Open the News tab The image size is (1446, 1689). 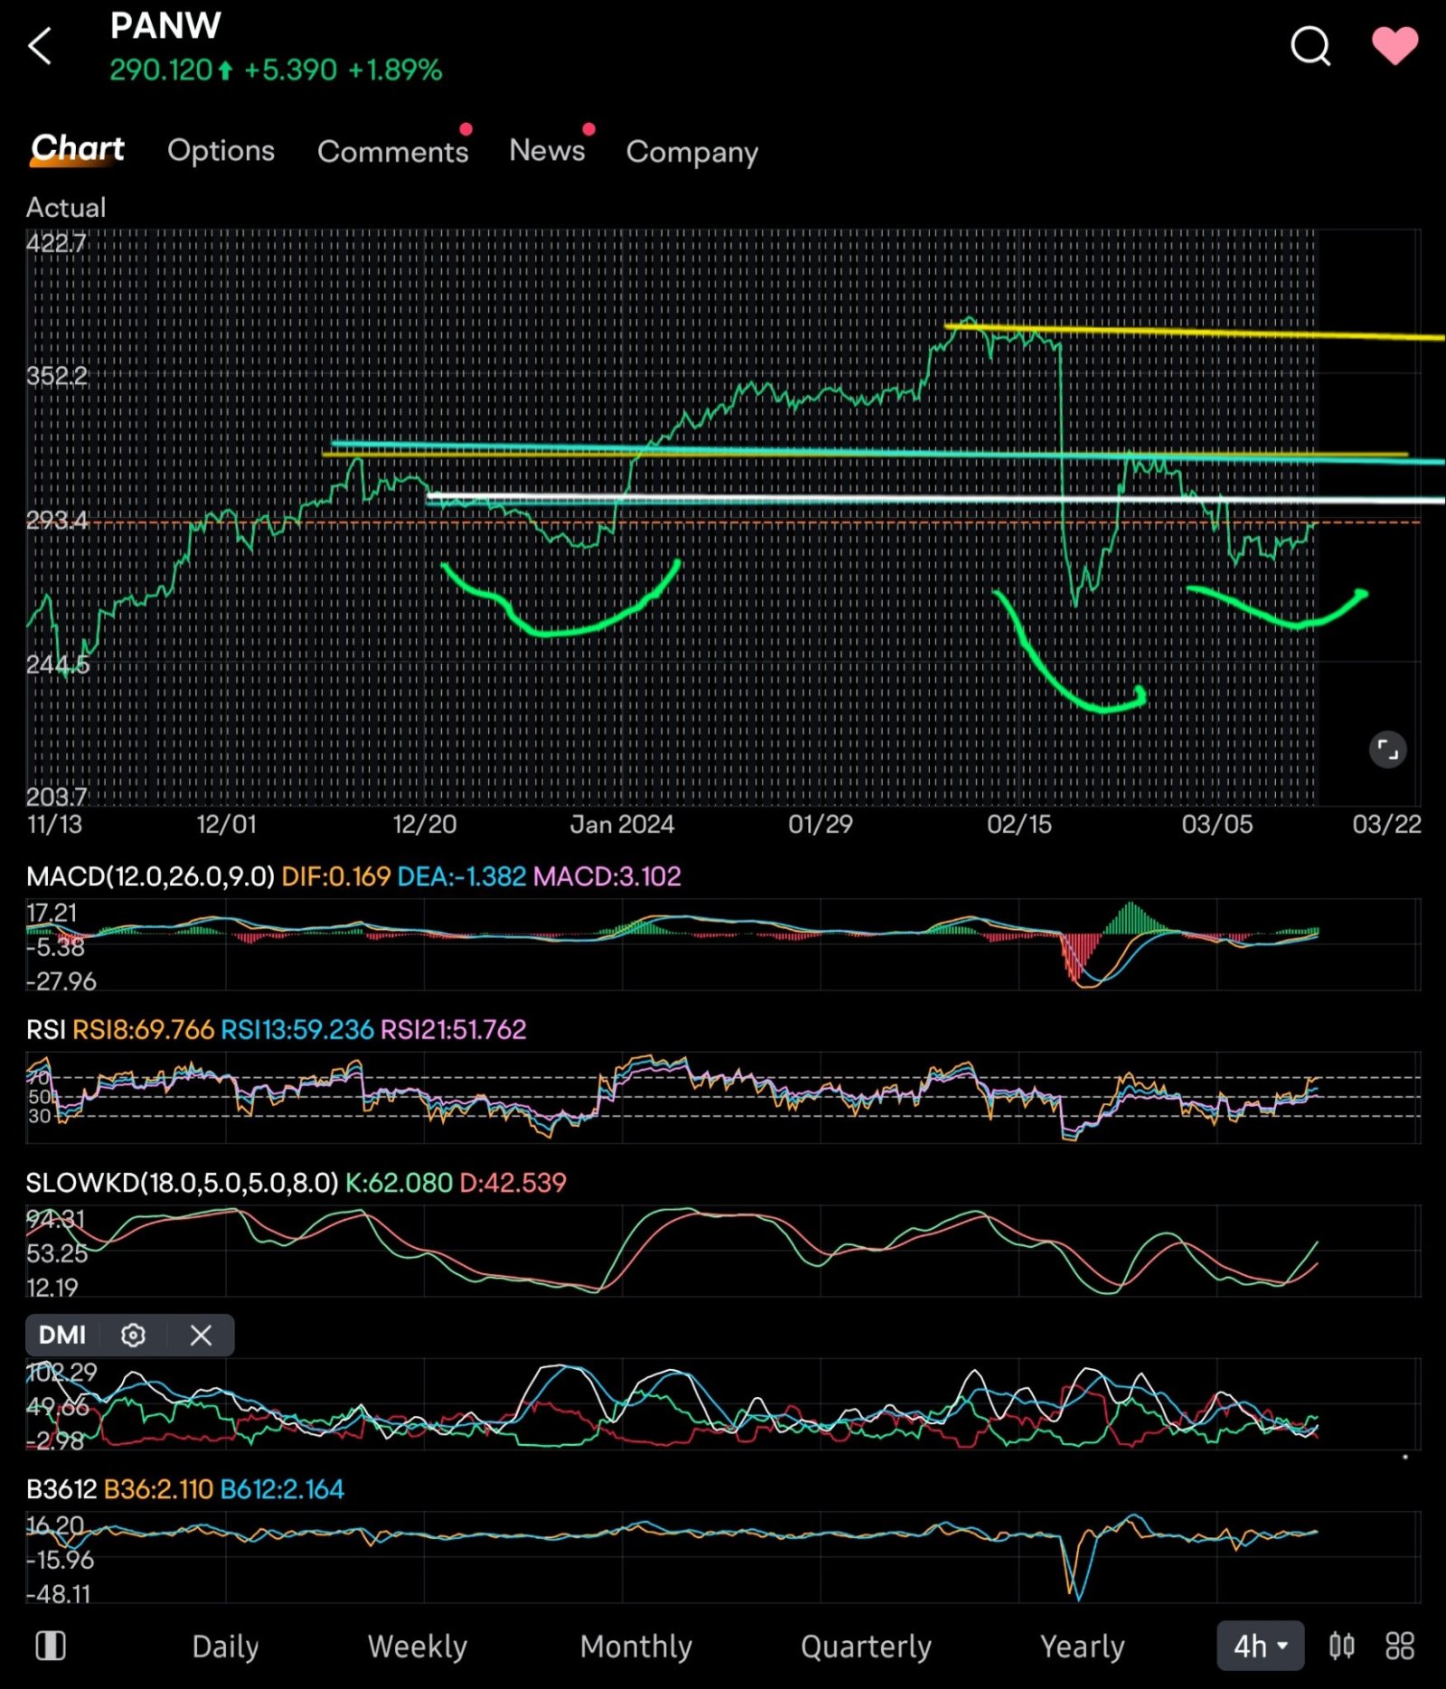point(547,149)
